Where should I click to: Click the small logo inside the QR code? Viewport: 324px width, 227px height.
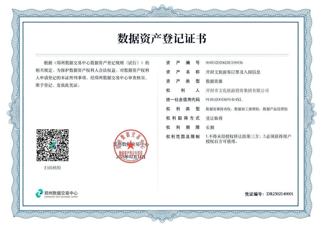(x=52, y=145)
